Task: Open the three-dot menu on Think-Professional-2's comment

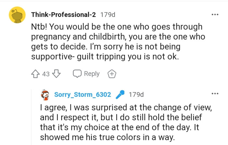Action: [215, 15]
